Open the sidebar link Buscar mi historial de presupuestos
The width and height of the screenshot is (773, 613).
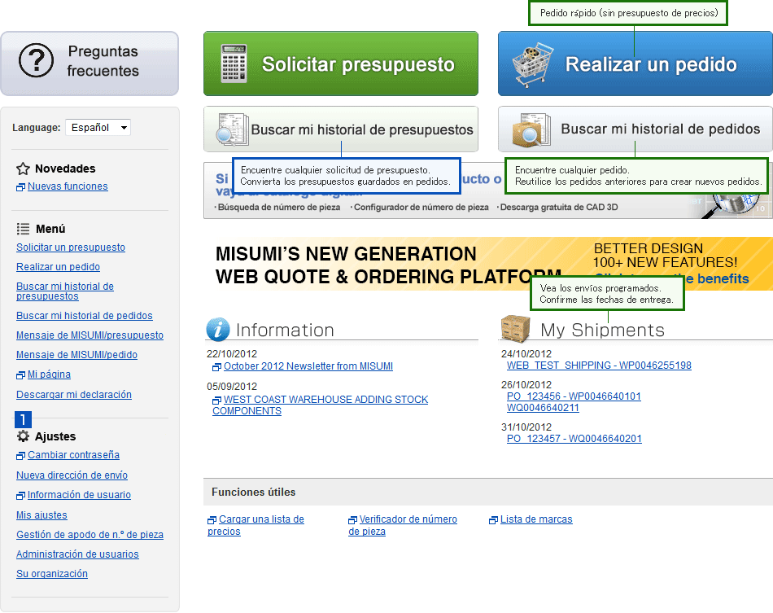[x=65, y=291]
